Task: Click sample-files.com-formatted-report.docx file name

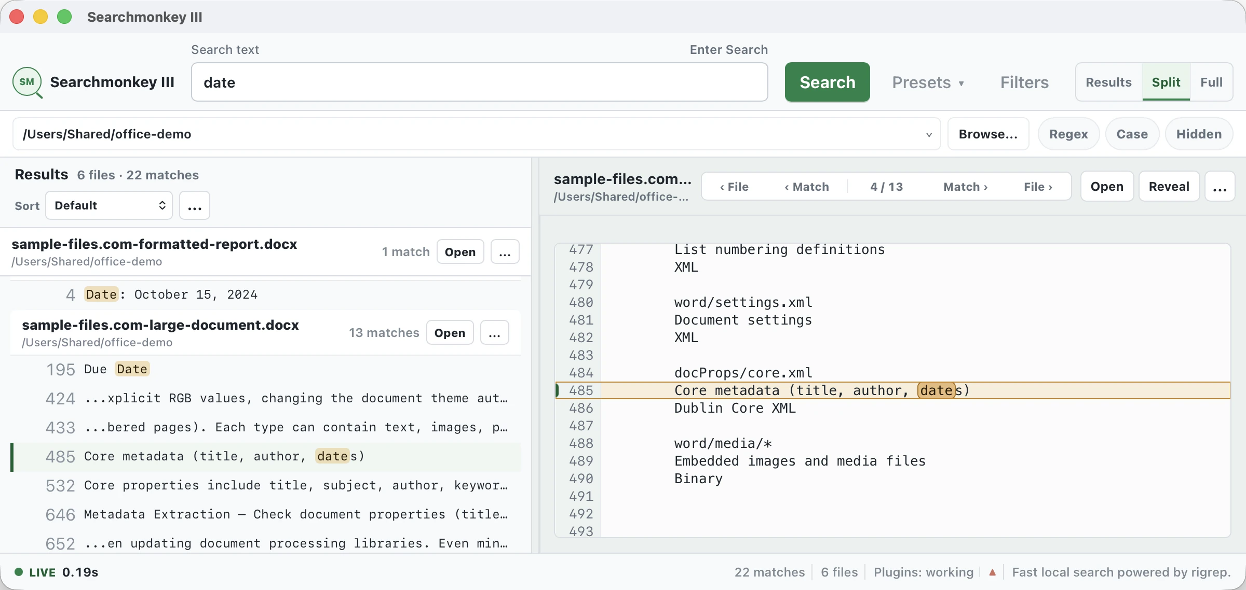Action: [x=154, y=244]
